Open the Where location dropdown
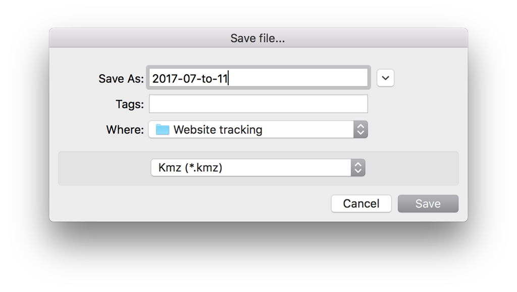Image resolution: width=517 pixels, height=292 pixels. [257, 129]
